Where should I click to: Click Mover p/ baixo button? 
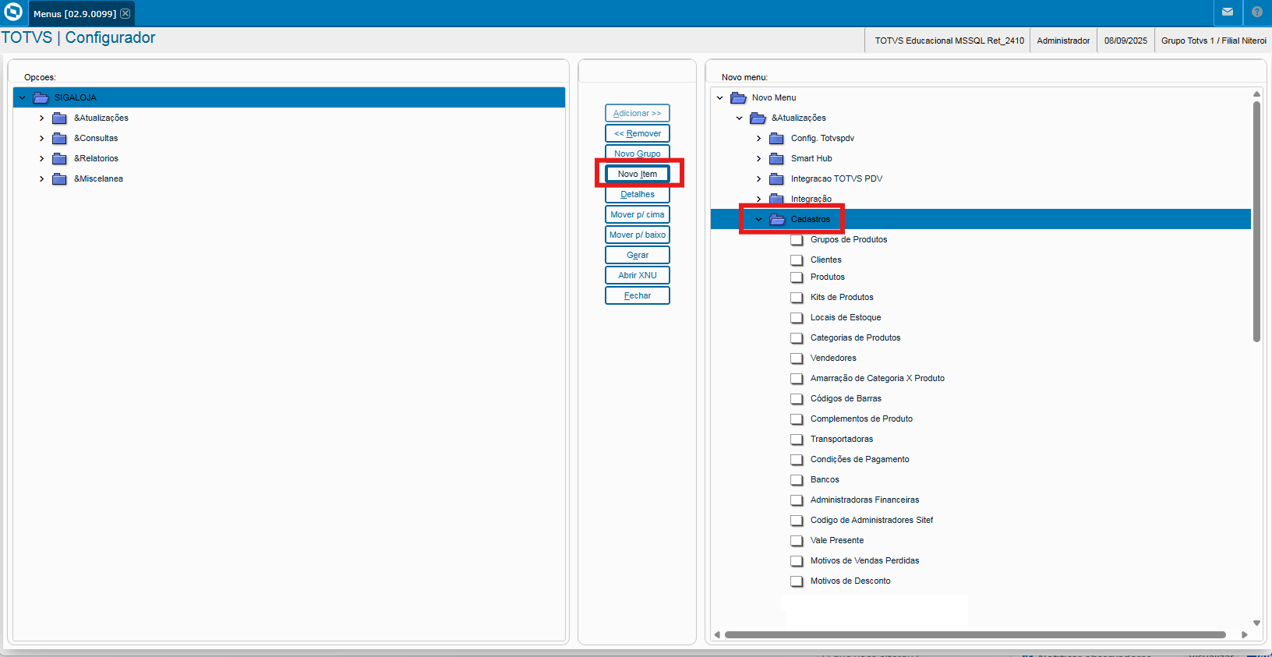pyautogui.click(x=638, y=235)
